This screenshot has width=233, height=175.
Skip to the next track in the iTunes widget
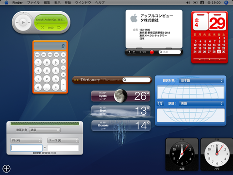click(x=29, y=22)
